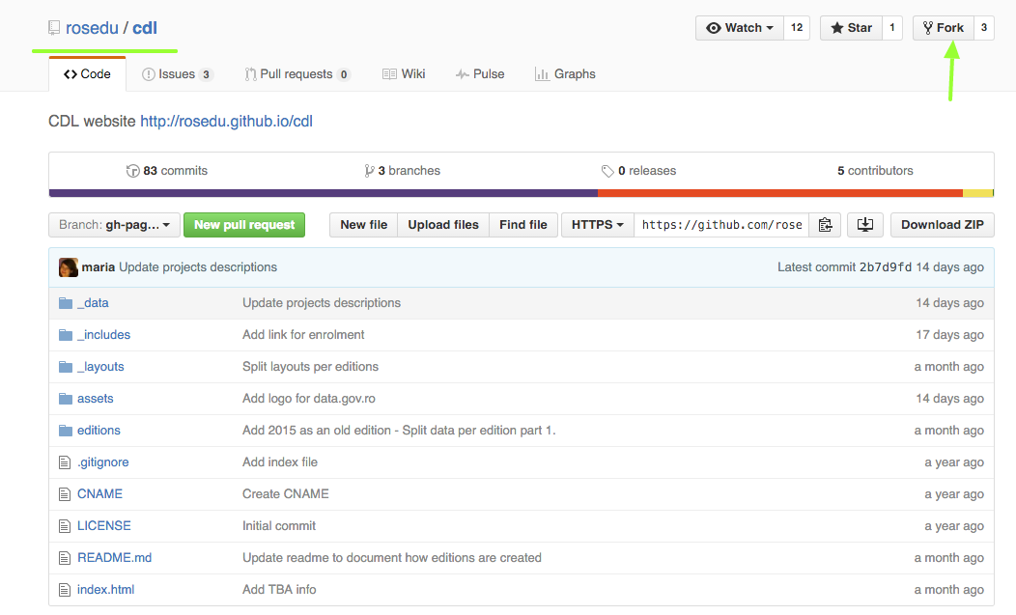Open the Watch dropdown

tap(740, 28)
